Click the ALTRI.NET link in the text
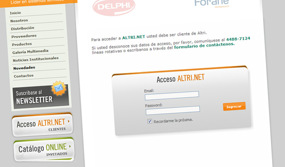This screenshot has width=285, height=167. tap(134, 37)
